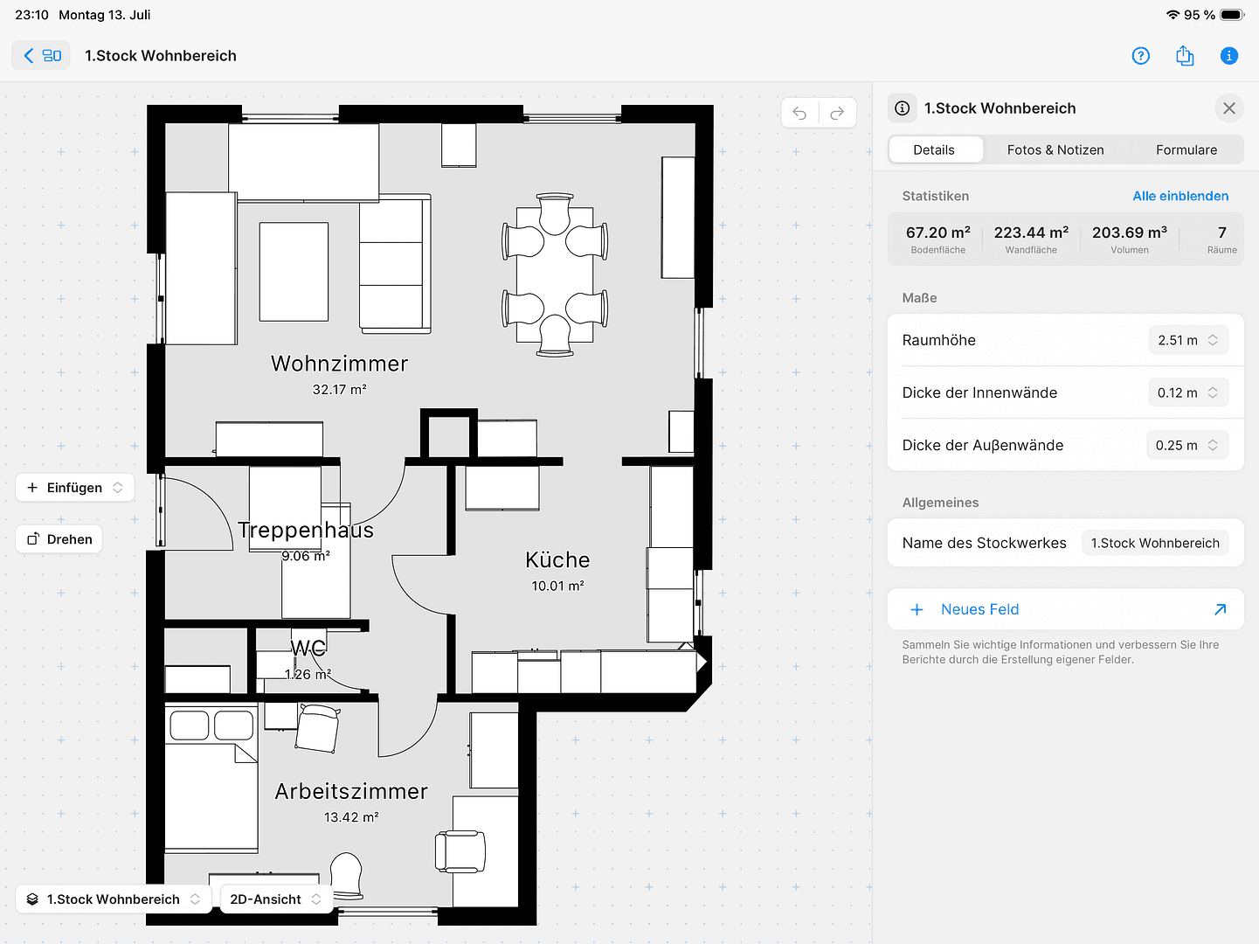Edit the Name des Stockwerkes field
This screenshot has width=1259, height=944.
click(1155, 543)
